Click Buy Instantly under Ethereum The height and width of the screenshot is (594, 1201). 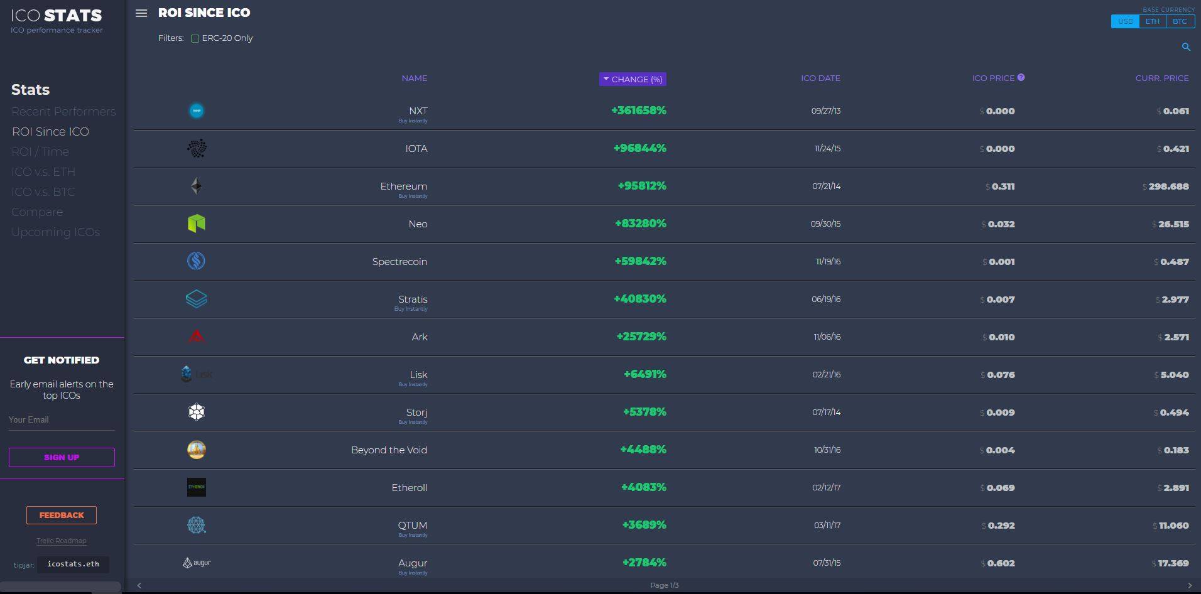[413, 196]
